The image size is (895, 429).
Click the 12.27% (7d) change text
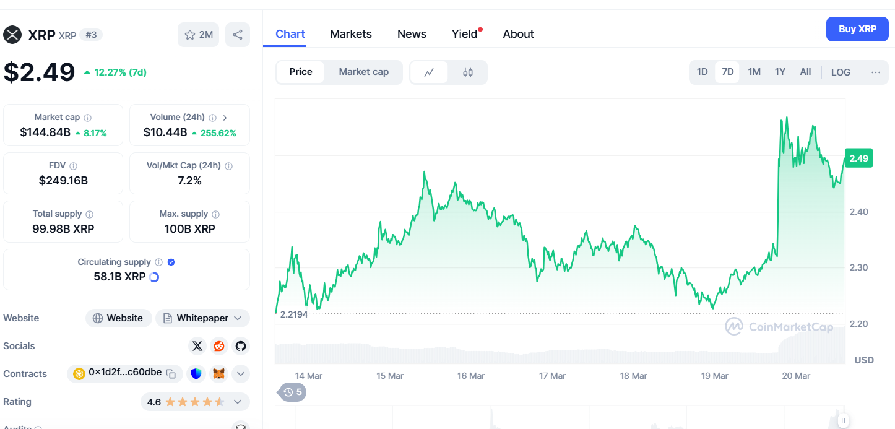[120, 72]
